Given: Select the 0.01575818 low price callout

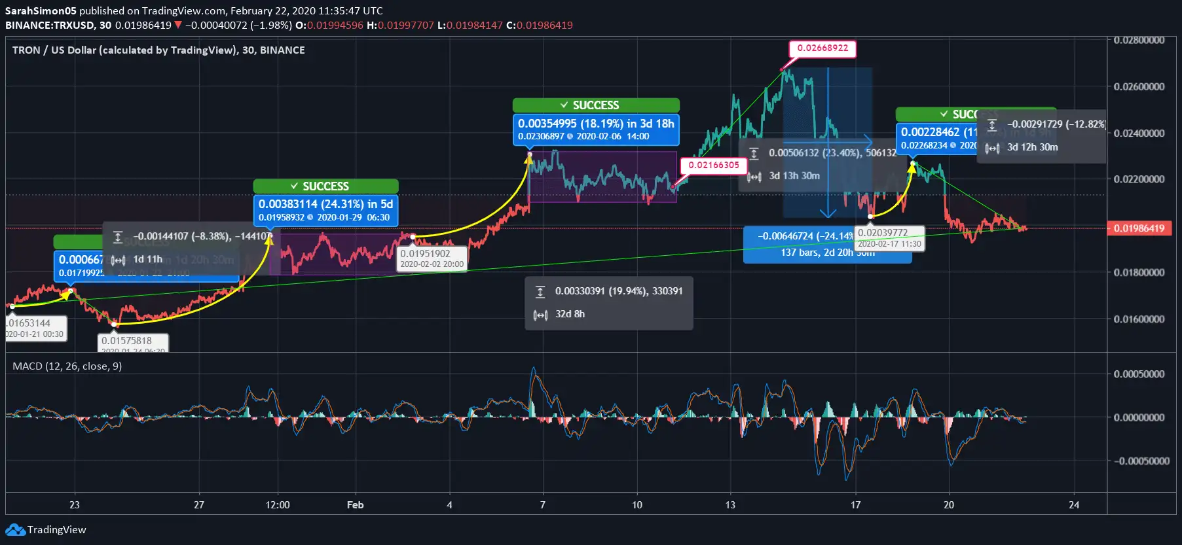Looking at the screenshot, I should point(133,342).
